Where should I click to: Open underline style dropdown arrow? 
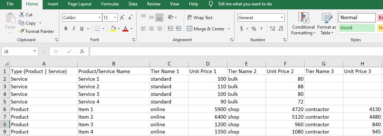(x=88, y=29)
